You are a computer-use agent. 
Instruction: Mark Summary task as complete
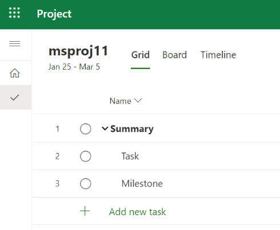[x=86, y=129]
